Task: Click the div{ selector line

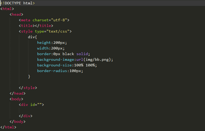Action: [x=33, y=37]
